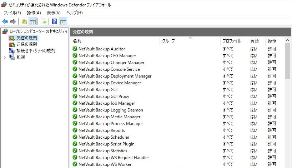Open the ヘルプ(H) menu
This screenshot has height=168, width=292.
pyautogui.click(x=75, y=13)
